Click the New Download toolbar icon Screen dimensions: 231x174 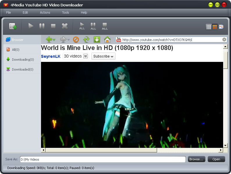[13, 26]
